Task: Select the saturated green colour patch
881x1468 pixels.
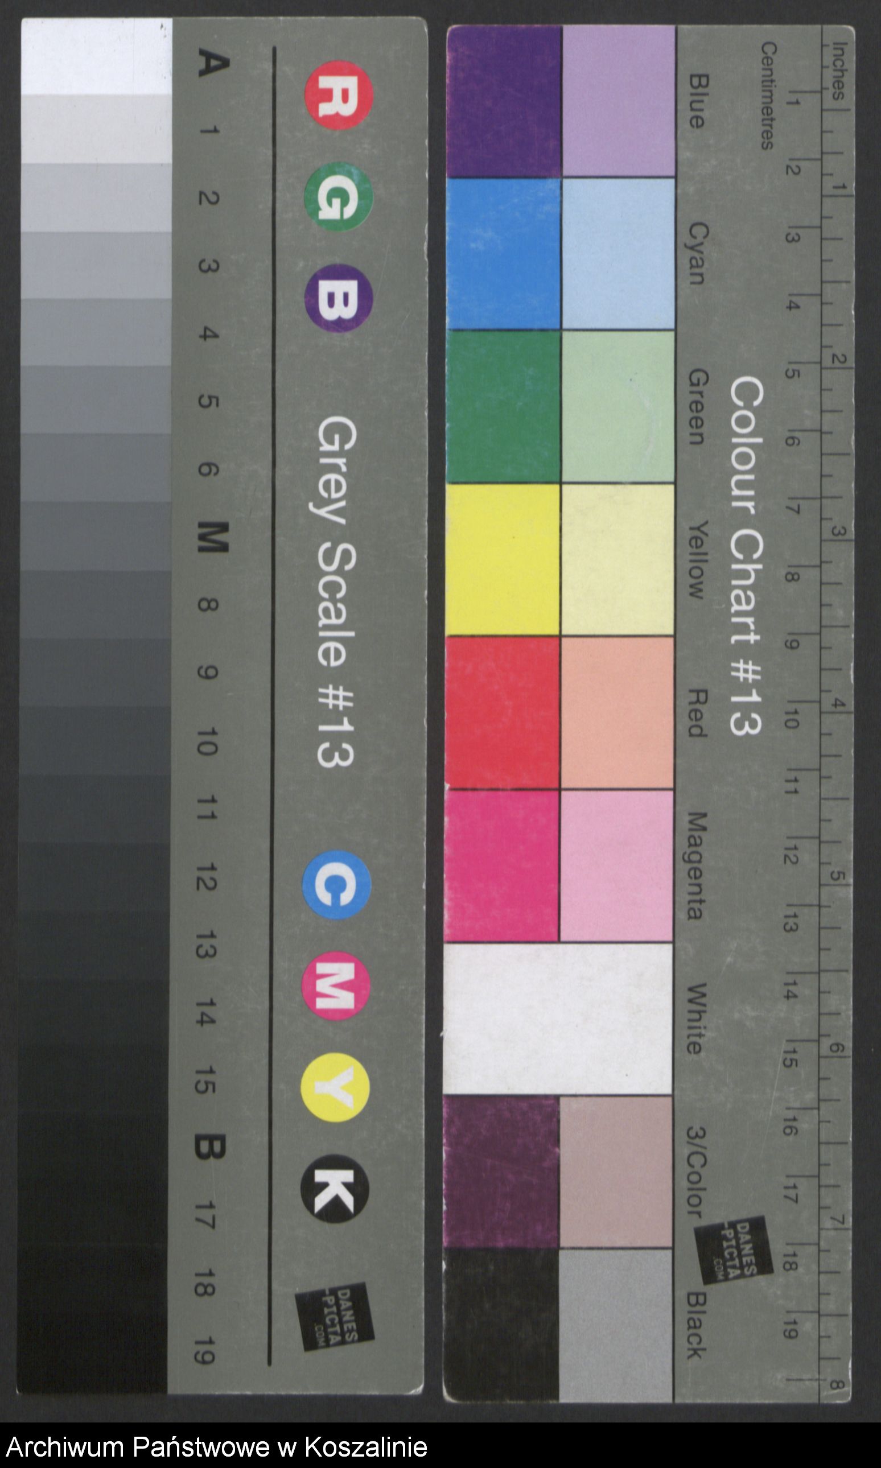Action: pos(504,406)
